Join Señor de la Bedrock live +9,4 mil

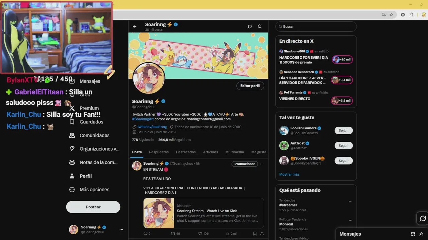(x=342, y=80)
